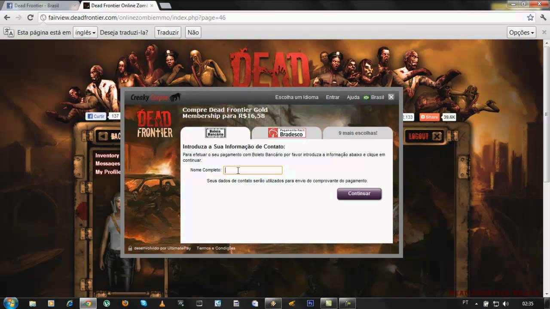Click the network icon in the system tray
Viewport: 550px width, 309px height.
[x=496, y=303]
